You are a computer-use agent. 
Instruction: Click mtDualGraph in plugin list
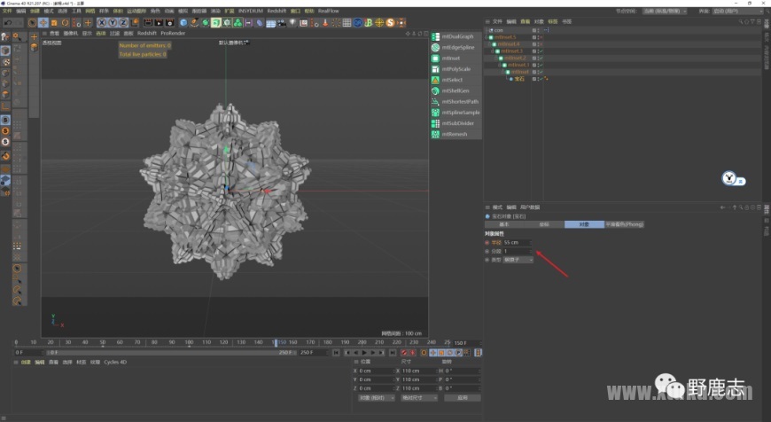point(456,36)
